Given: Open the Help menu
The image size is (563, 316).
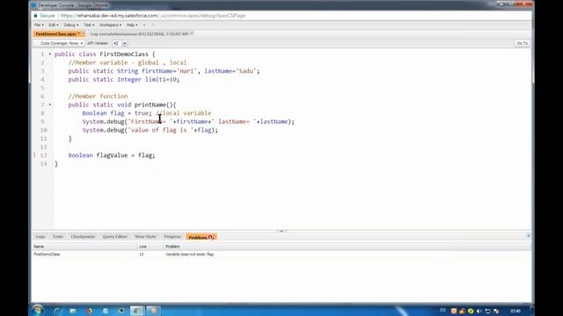Looking at the screenshot, I should click(x=132, y=25).
